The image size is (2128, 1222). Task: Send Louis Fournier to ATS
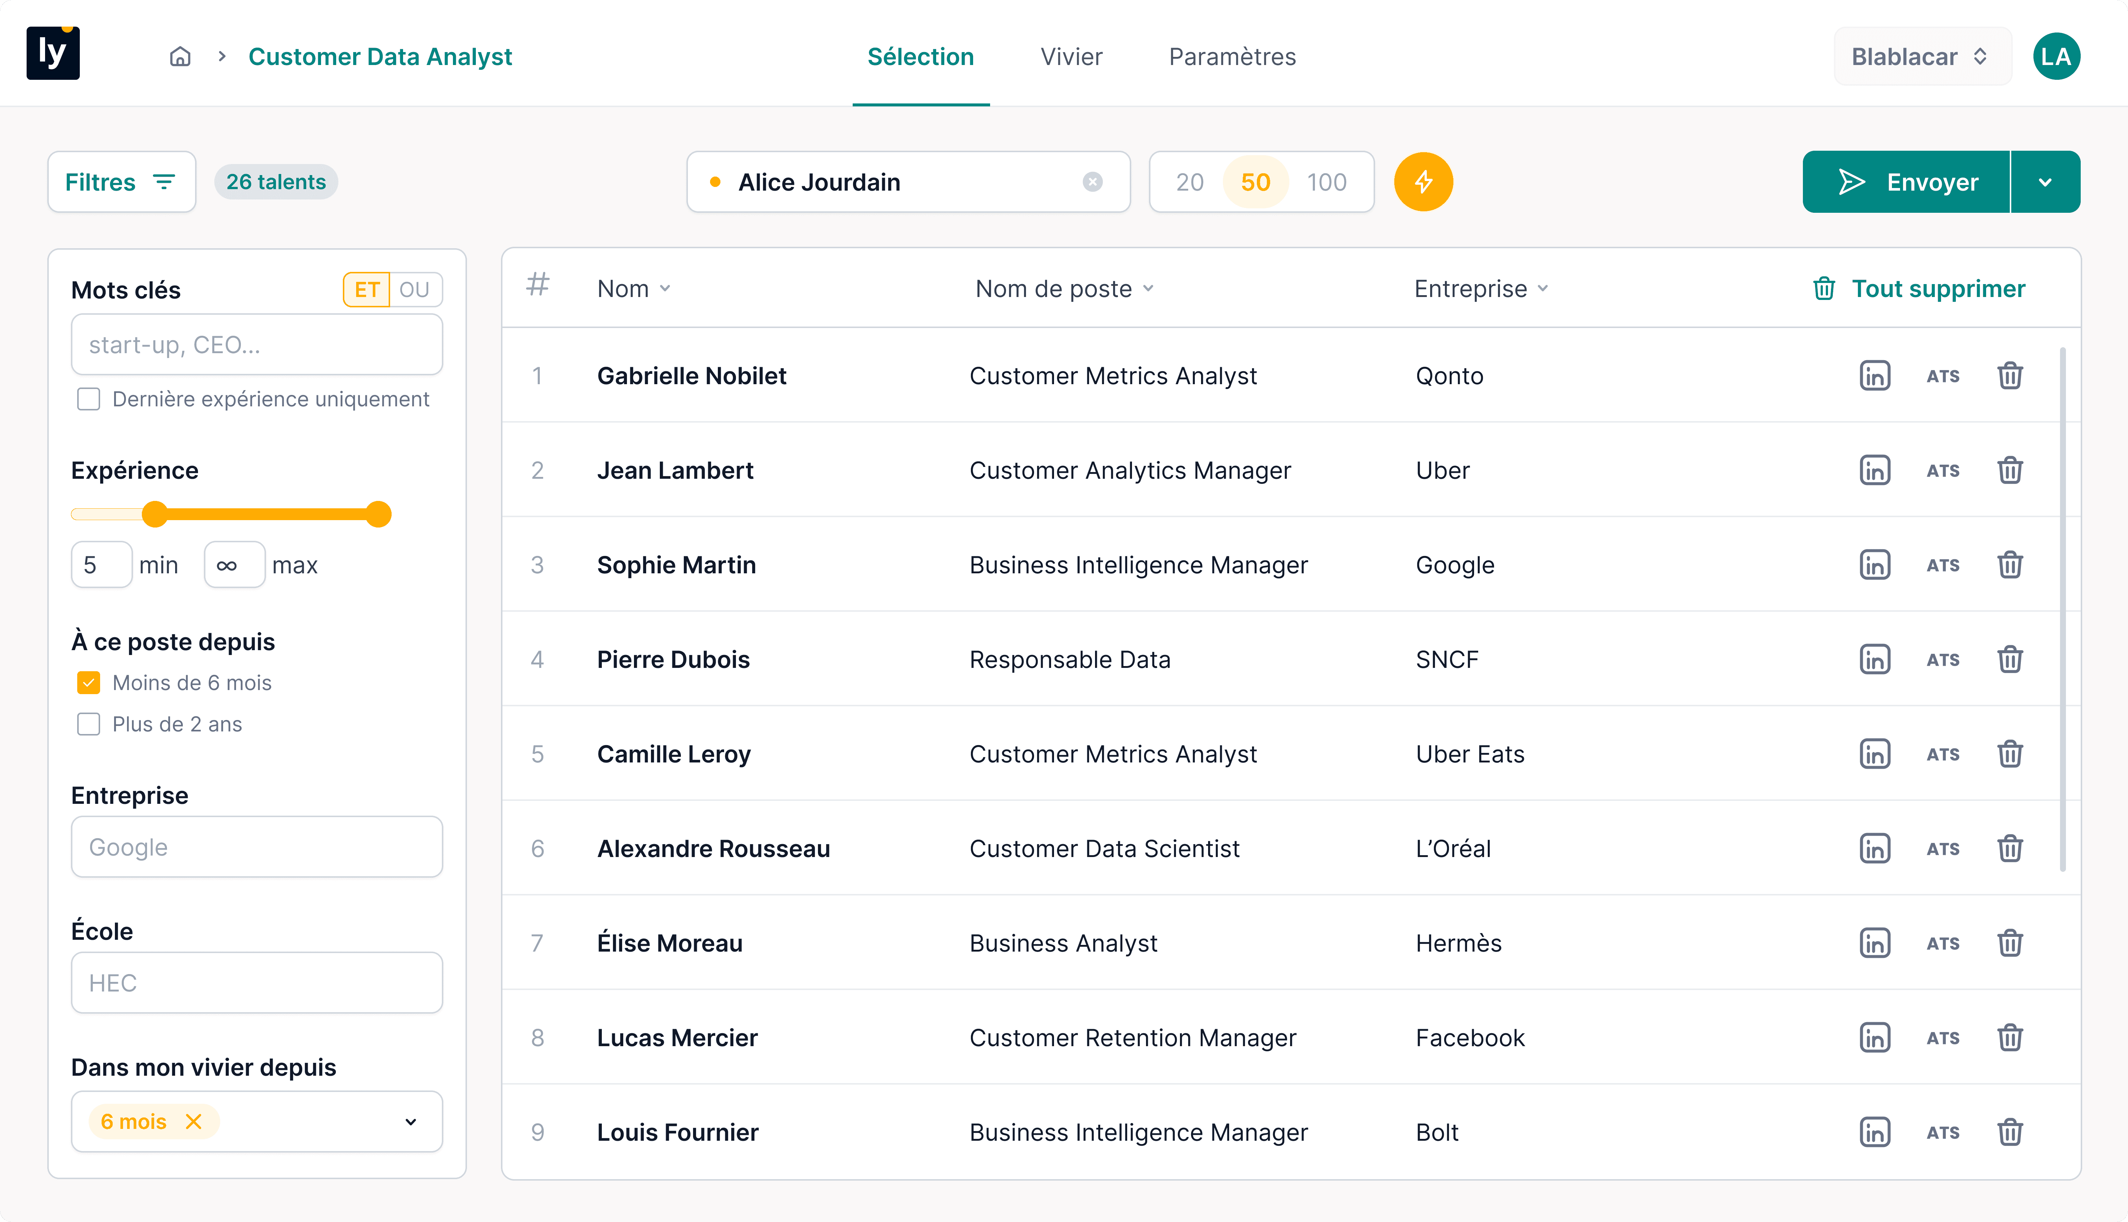tap(1943, 1133)
